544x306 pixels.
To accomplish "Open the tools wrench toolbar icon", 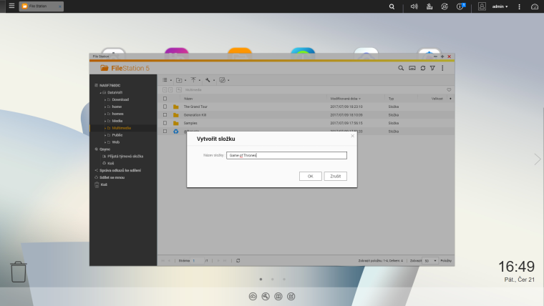I will pyautogui.click(x=208, y=80).
